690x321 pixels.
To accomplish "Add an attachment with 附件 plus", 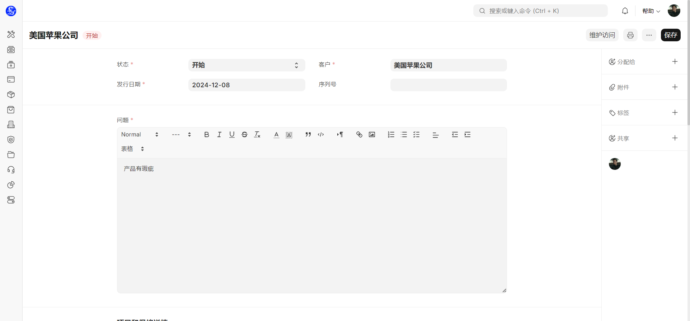I will pos(675,87).
